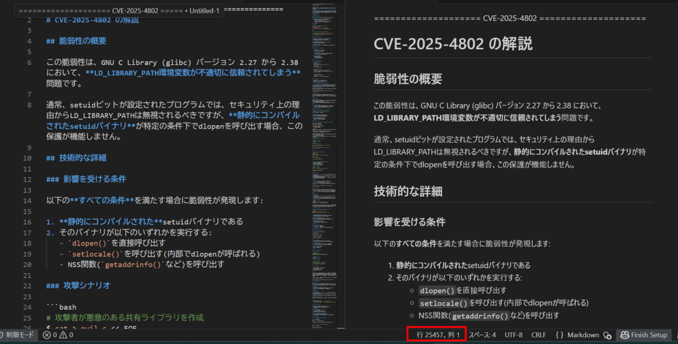Image resolution: width=678 pixels, height=344 pixels.
Task: Click preview separator line with CVE-2025-4802
Action: pos(510,18)
